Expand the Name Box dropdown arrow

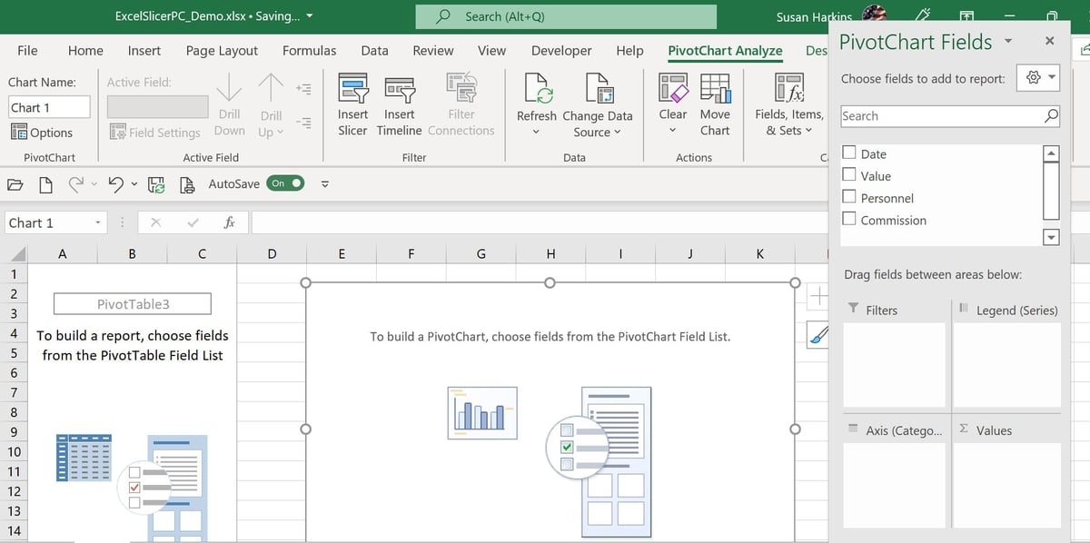97,223
